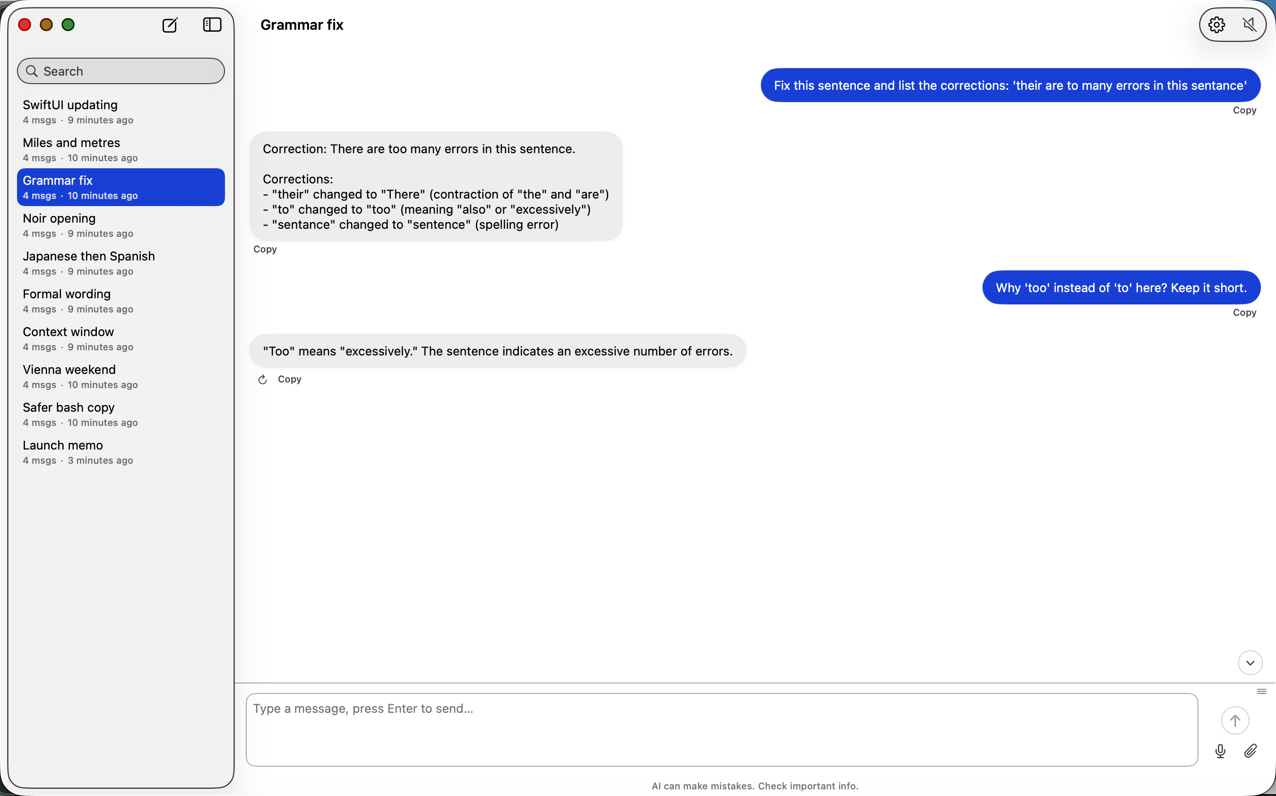1276x796 pixels.
Task: Toggle the sidebar panel visibility
Action: point(212,25)
